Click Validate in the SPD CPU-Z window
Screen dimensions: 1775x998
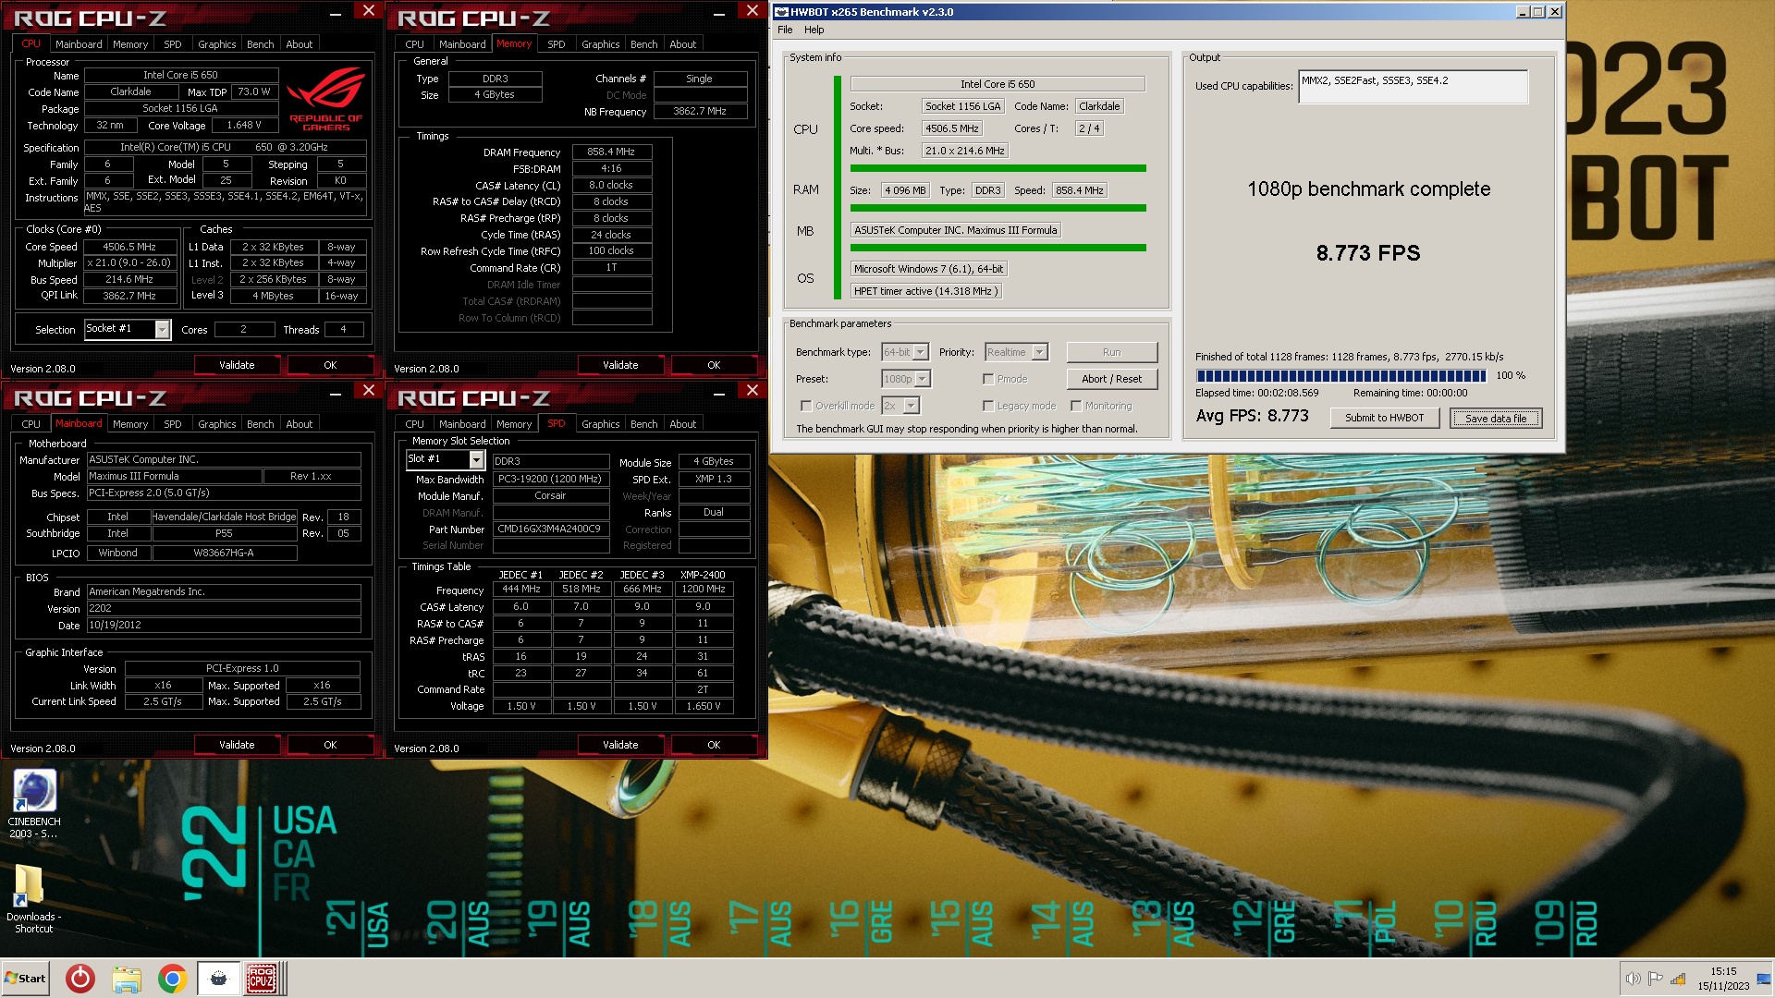click(620, 745)
